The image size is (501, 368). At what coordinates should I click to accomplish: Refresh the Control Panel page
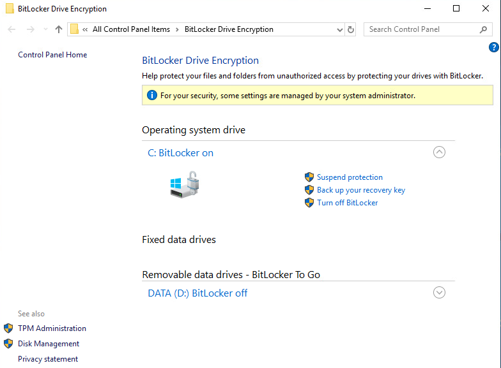[x=350, y=29]
